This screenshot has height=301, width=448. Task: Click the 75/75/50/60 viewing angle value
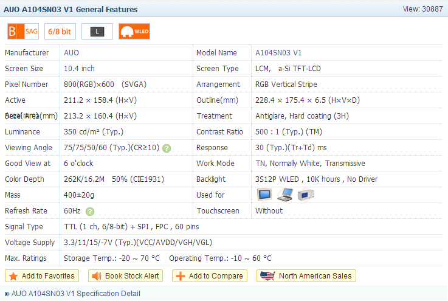(111, 148)
